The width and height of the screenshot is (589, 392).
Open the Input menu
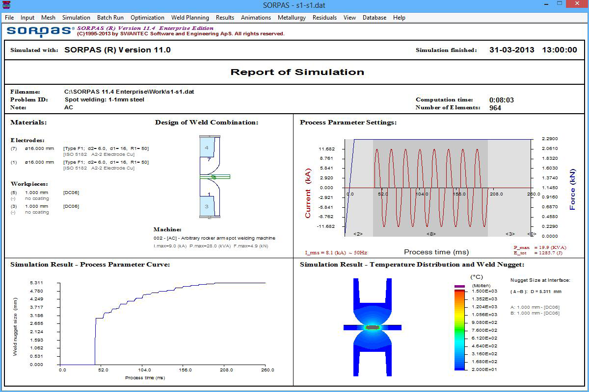[x=27, y=17]
